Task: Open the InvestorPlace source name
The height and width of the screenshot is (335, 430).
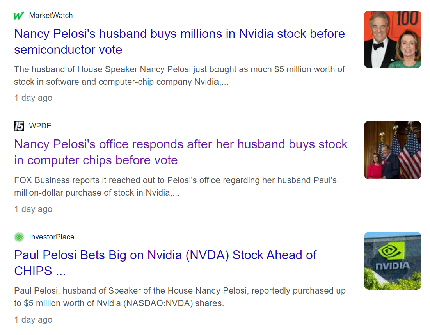Action: [x=52, y=237]
